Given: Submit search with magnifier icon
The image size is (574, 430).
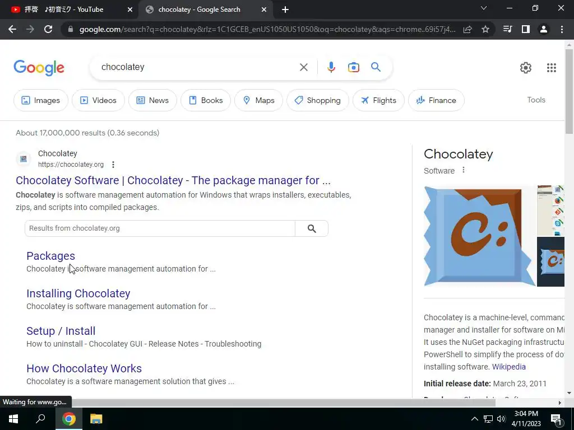Looking at the screenshot, I should (x=376, y=67).
